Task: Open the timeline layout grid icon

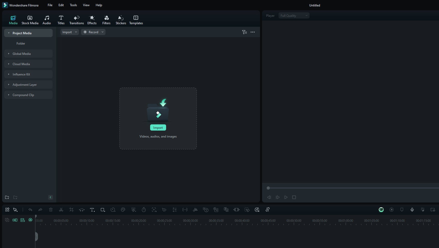Action: (x=7, y=210)
